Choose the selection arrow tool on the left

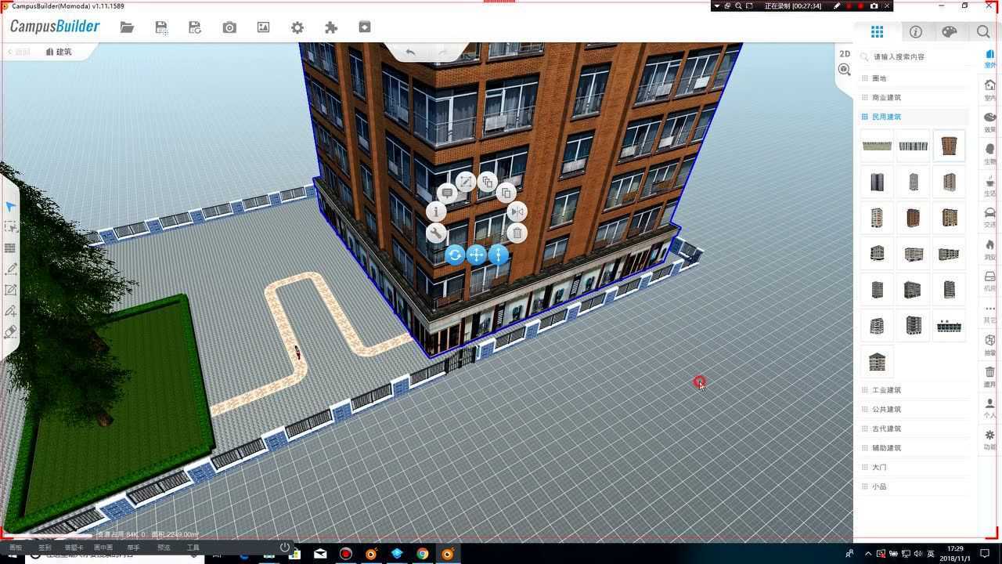[11, 205]
